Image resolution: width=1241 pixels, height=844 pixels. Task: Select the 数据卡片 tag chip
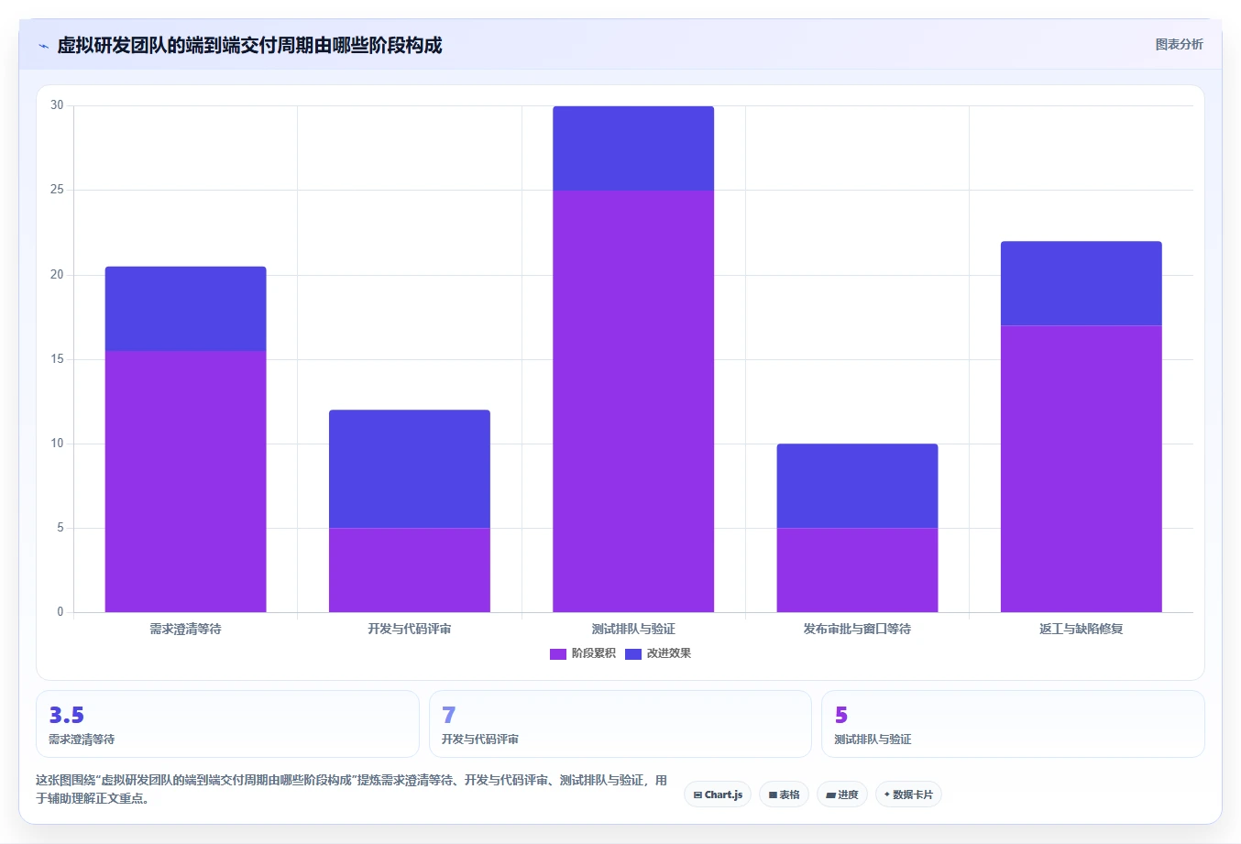(908, 795)
